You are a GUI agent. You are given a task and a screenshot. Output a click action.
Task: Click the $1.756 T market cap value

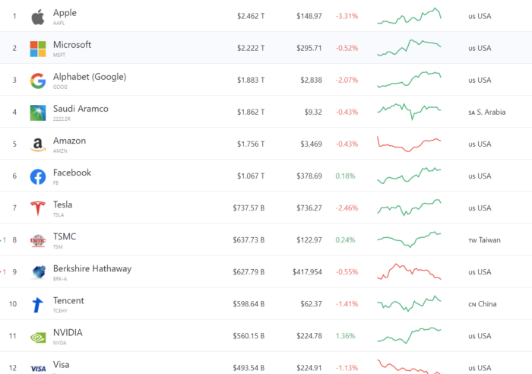[251, 144]
